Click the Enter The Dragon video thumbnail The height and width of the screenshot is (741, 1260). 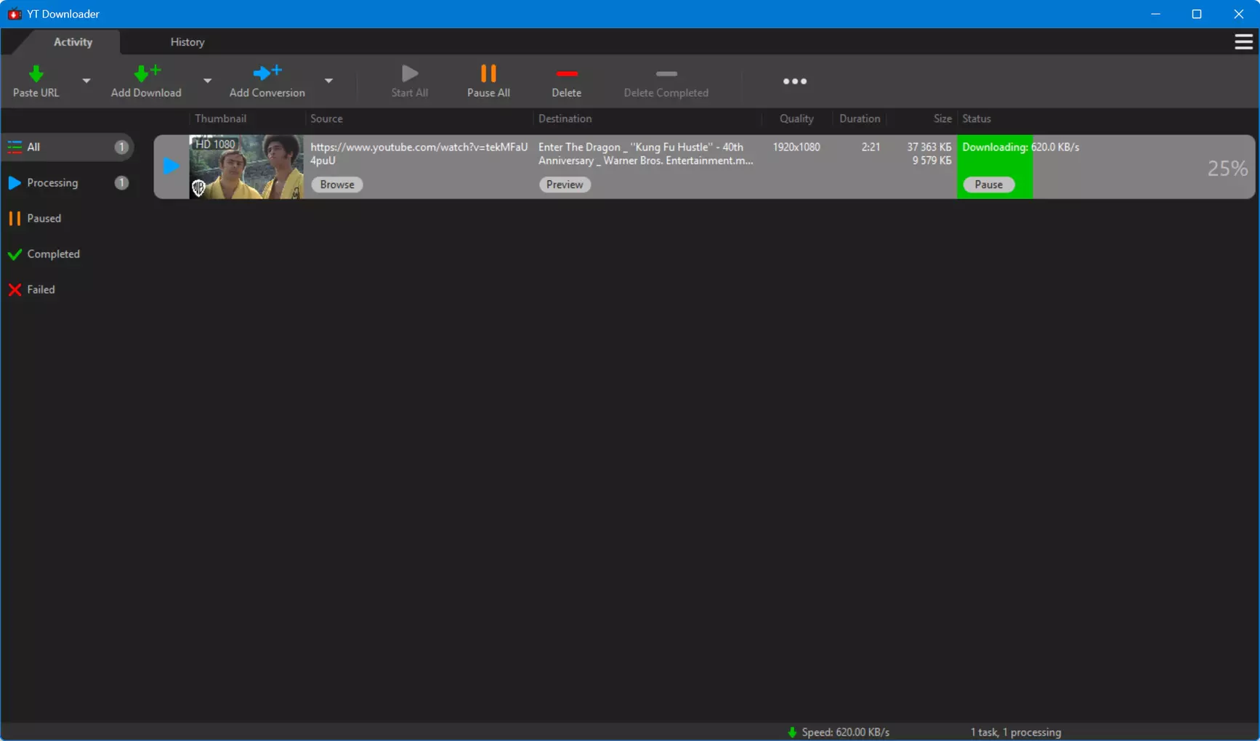246,167
